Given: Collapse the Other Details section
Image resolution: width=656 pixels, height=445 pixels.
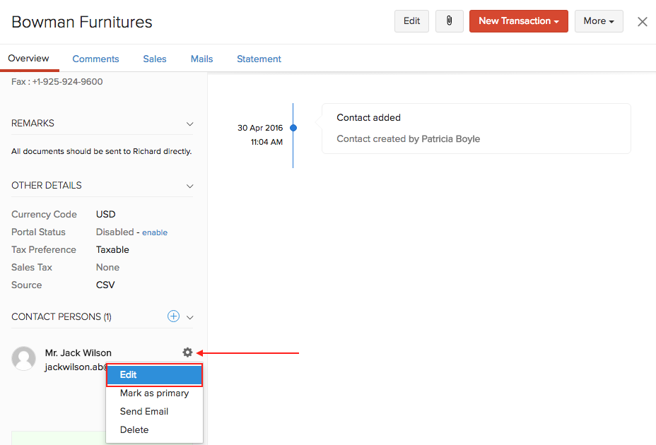Looking at the screenshot, I should 189,186.
